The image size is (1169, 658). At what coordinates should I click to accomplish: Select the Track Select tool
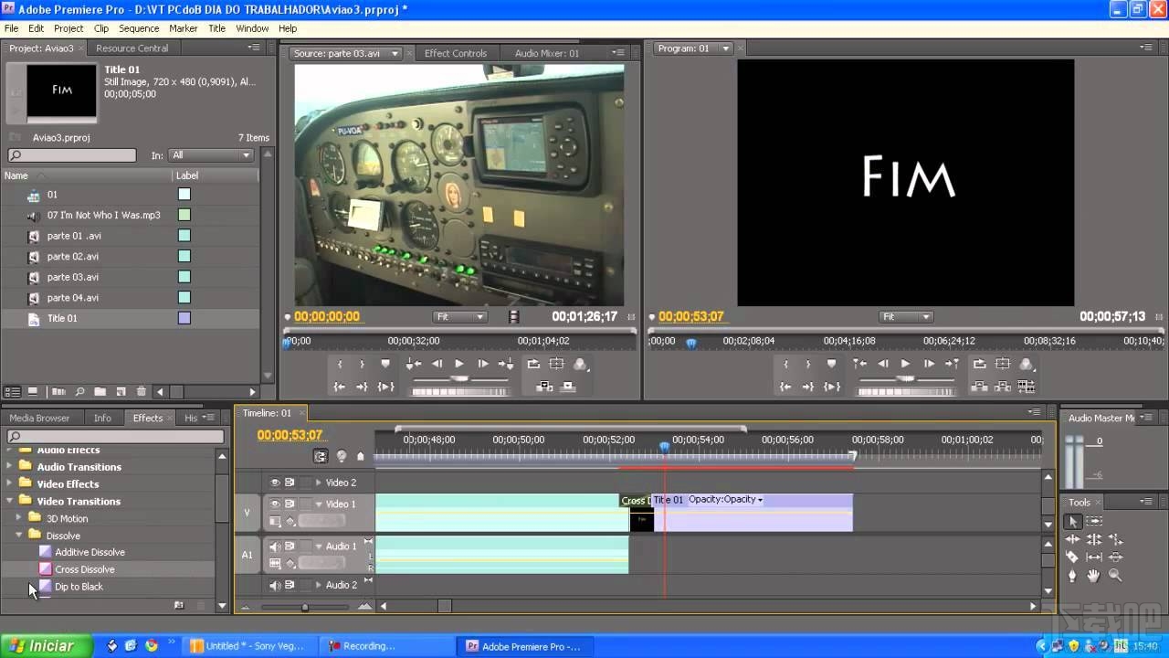[x=1094, y=521]
